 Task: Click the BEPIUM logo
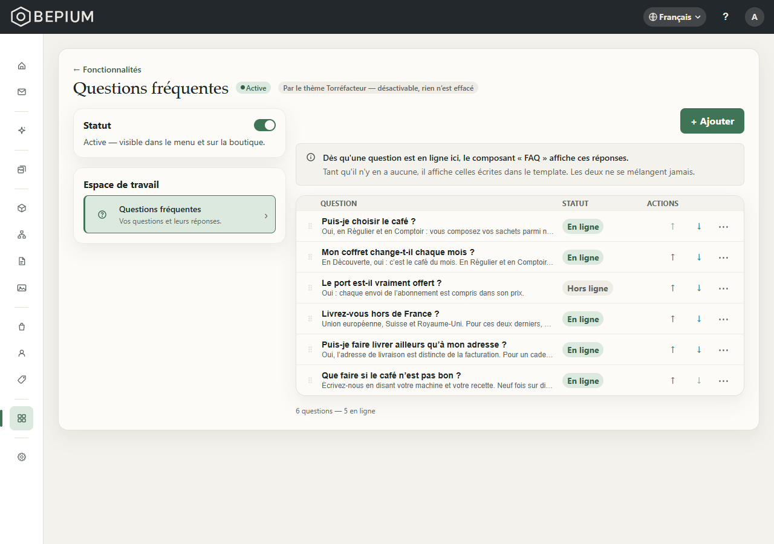pos(53,17)
